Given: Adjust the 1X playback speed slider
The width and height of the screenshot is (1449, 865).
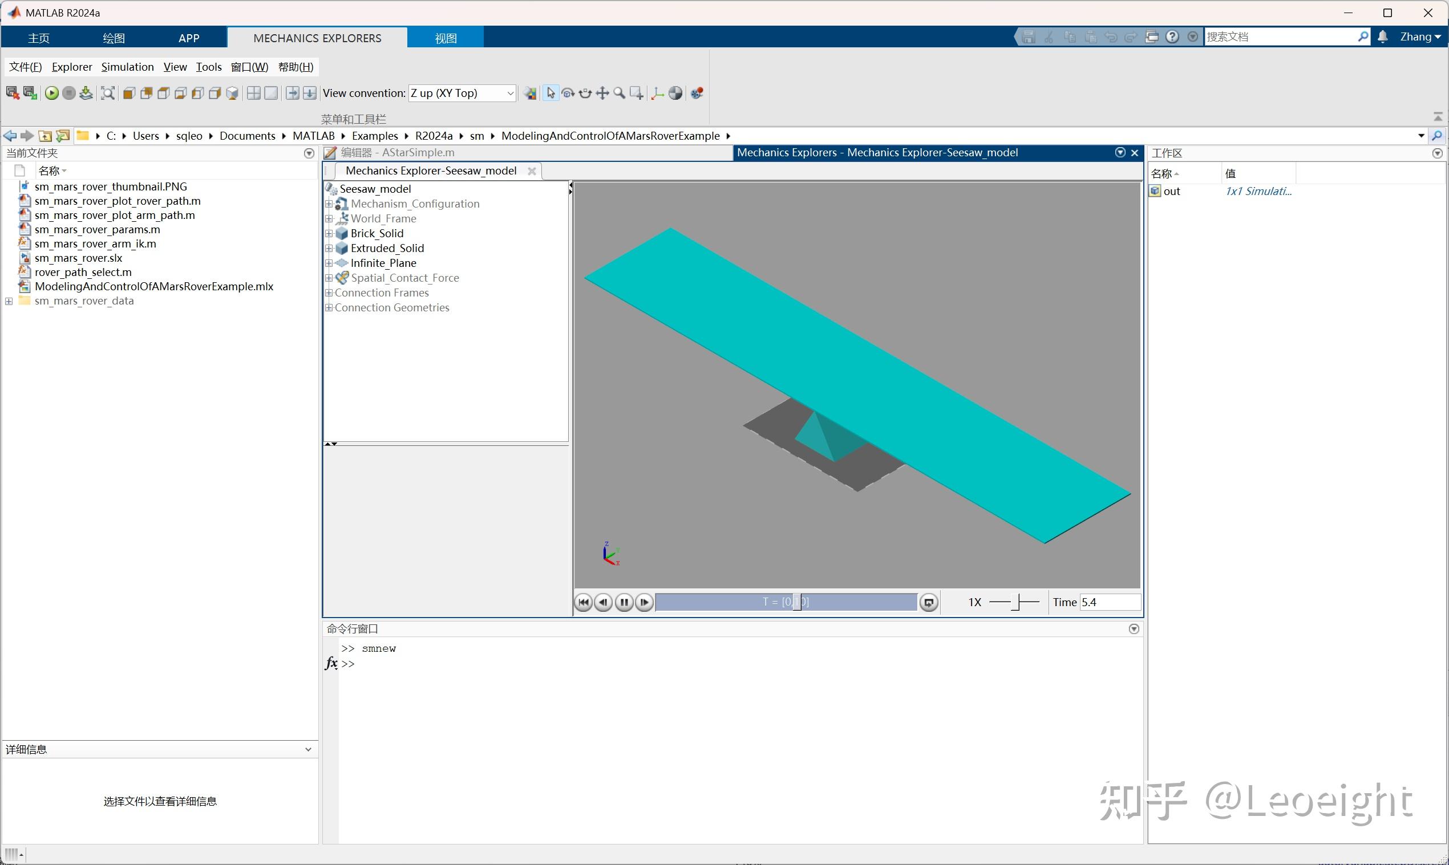Looking at the screenshot, I should pos(1015,602).
